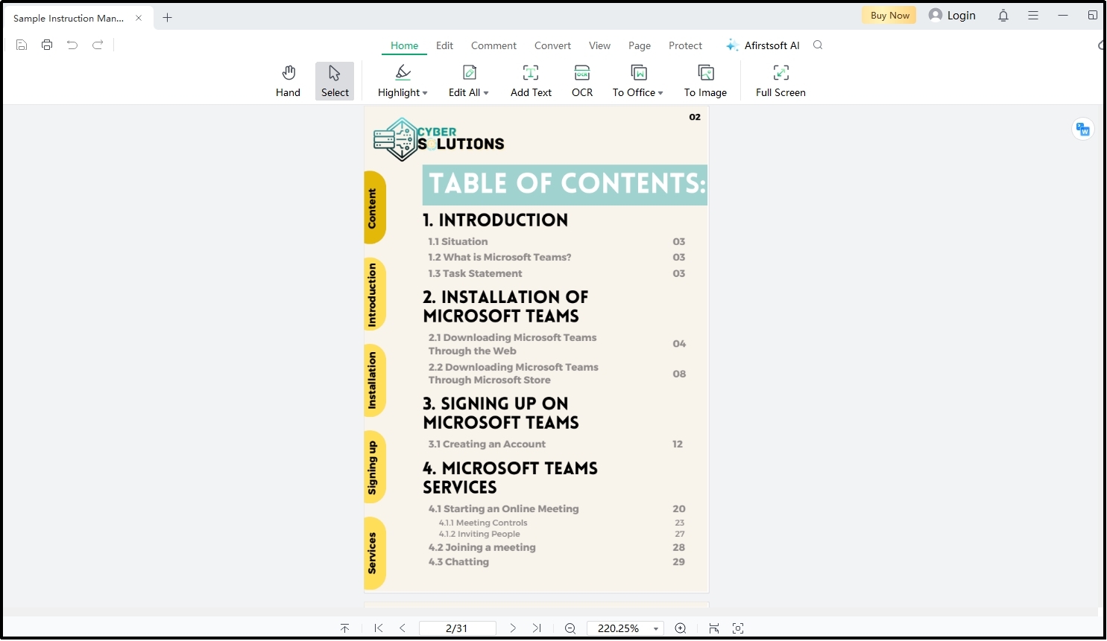This screenshot has height=641, width=1107.
Task: Click the To Office converter
Action: click(x=638, y=81)
